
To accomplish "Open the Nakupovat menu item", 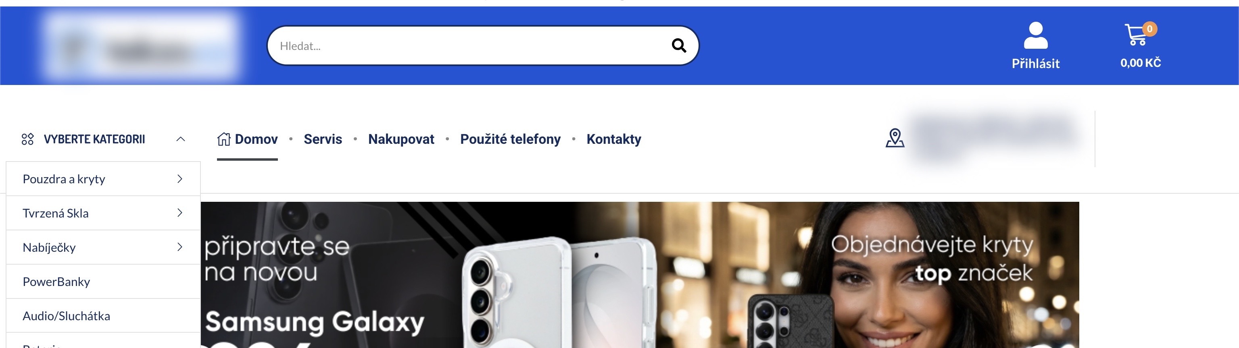I will (401, 139).
